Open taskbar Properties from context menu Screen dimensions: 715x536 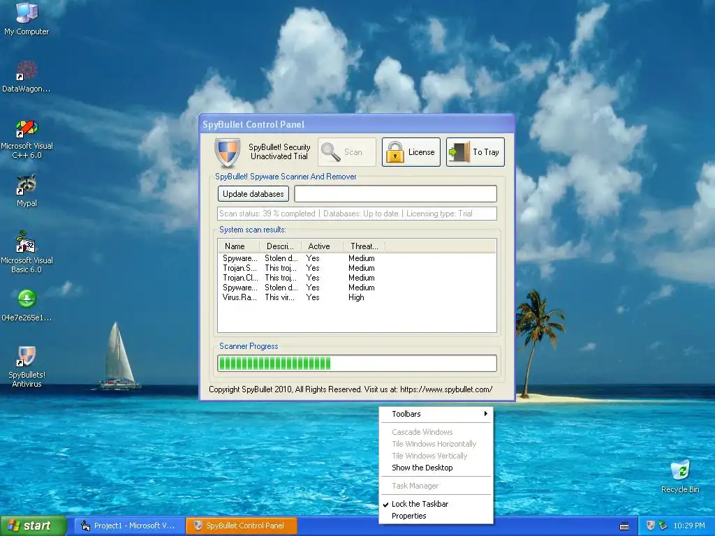[x=436, y=516]
